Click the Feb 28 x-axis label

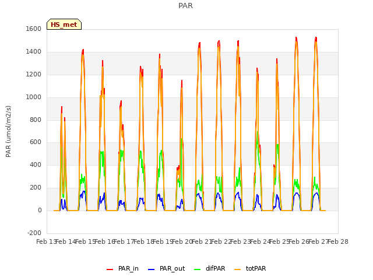[x=338, y=242]
